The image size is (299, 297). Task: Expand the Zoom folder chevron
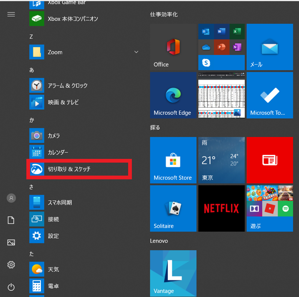click(x=136, y=52)
